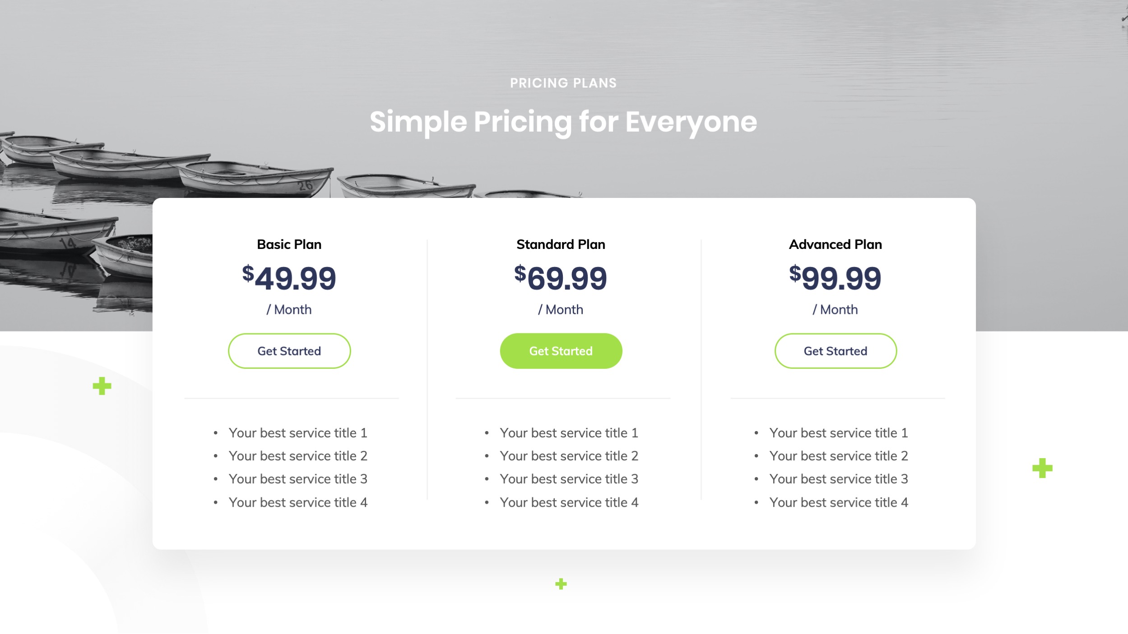The width and height of the screenshot is (1128, 634).
Task: Click the Advanced Plan title
Action: [835, 244]
